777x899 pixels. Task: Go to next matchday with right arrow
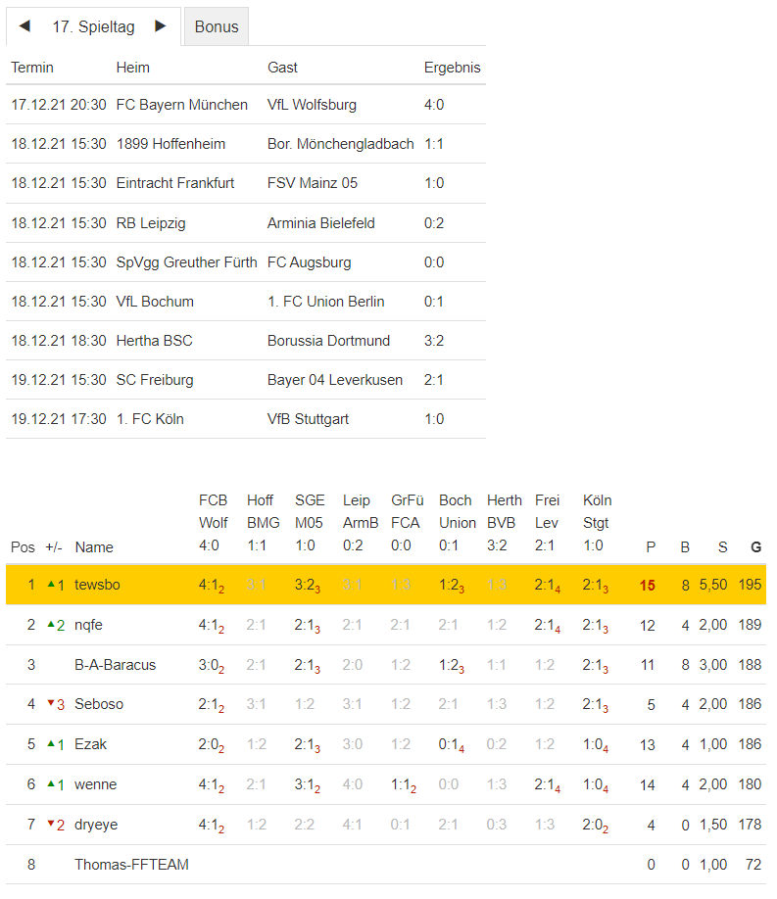point(161,26)
